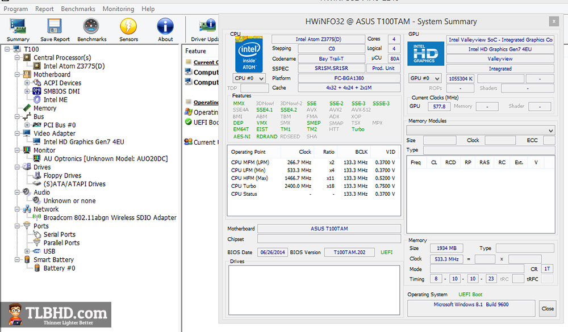
Task: Select the Monitor tree item
Action: coord(44,150)
